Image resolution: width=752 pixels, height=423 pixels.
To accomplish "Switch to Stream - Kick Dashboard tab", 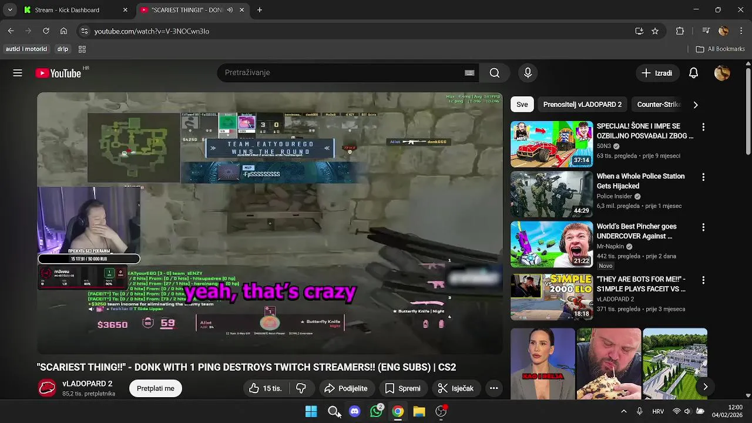I will [76, 10].
